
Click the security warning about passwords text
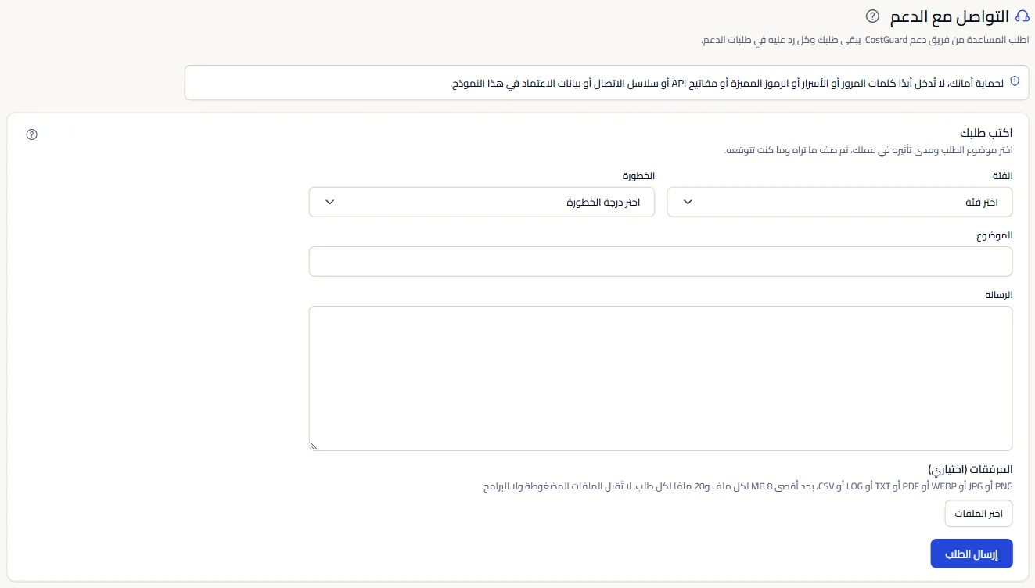point(727,82)
